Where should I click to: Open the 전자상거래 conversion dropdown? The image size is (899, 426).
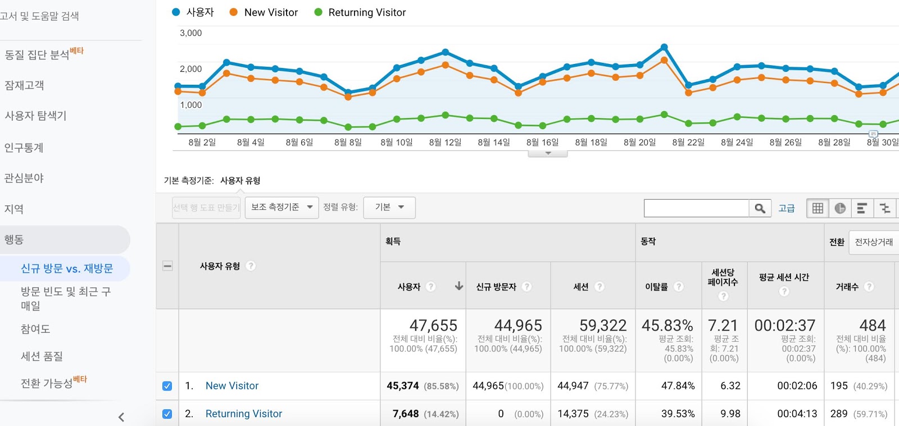click(x=874, y=242)
